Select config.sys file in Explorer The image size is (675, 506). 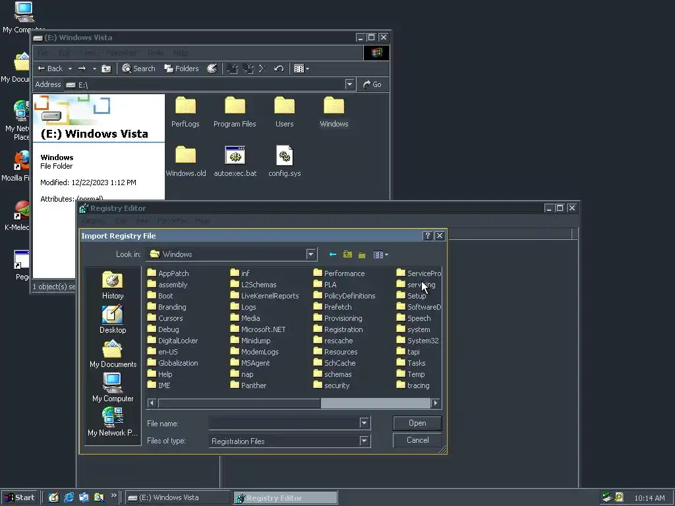[x=285, y=161]
